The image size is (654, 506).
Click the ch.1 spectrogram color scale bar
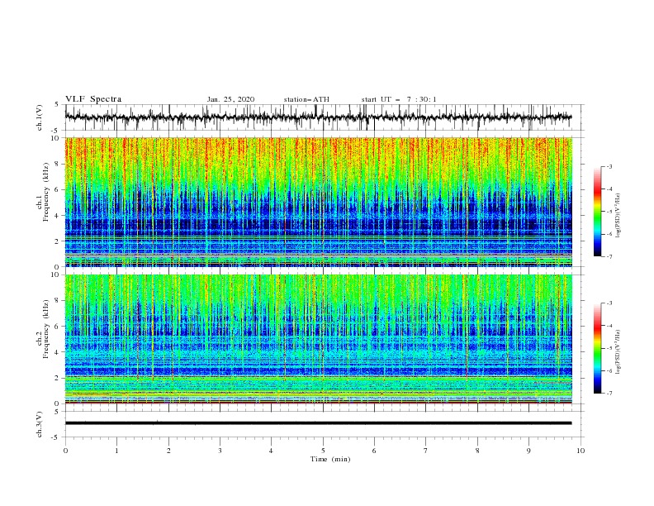pos(597,212)
